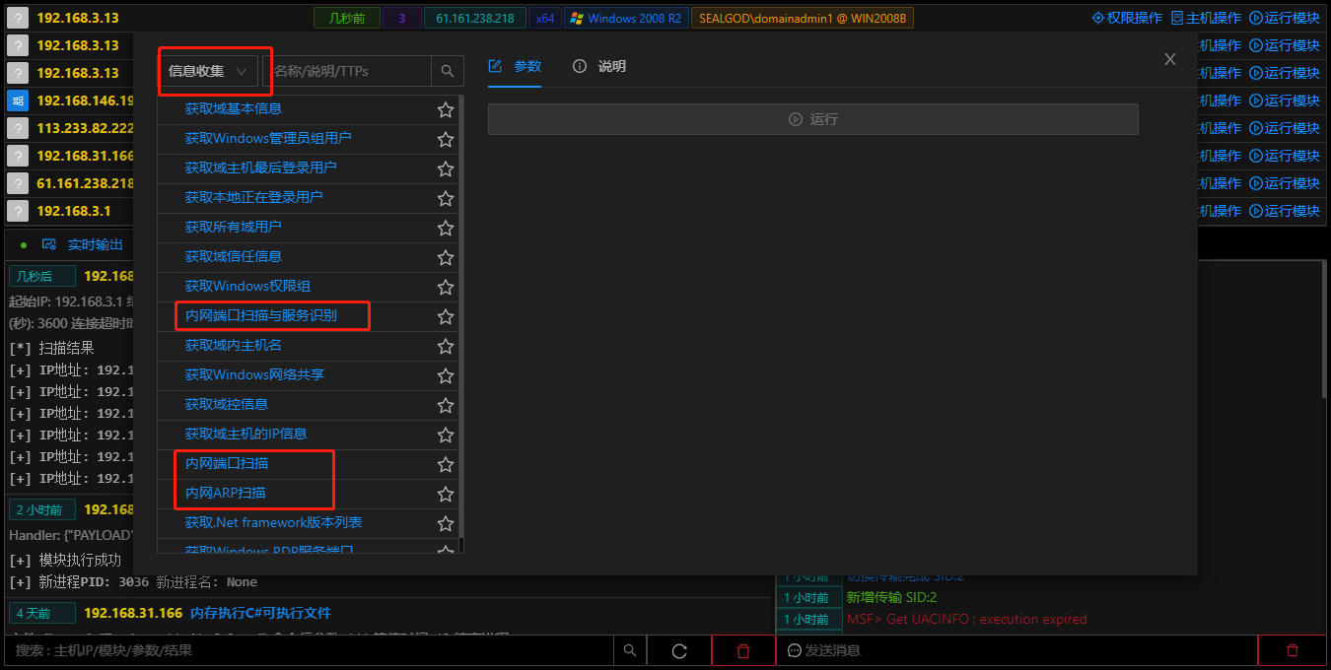Click the question-mark icon in the 192.168.31.166 host row

[x=18, y=156]
